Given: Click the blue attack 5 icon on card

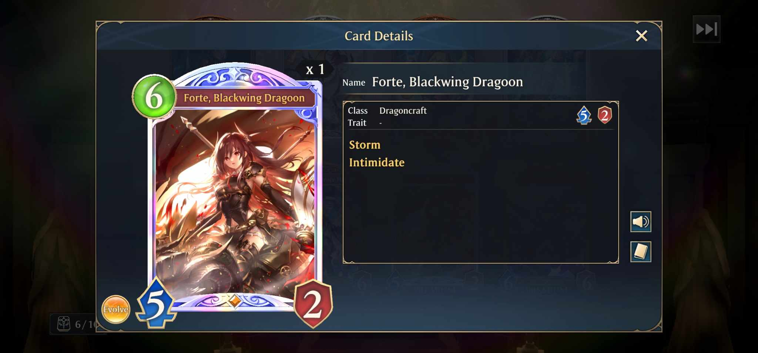Looking at the screenshot, I should click(156, 303).
